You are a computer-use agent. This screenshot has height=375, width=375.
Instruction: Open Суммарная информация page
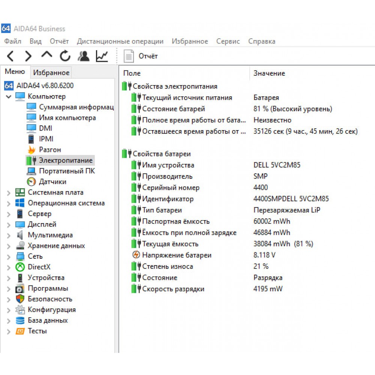[x=70, y=107]
